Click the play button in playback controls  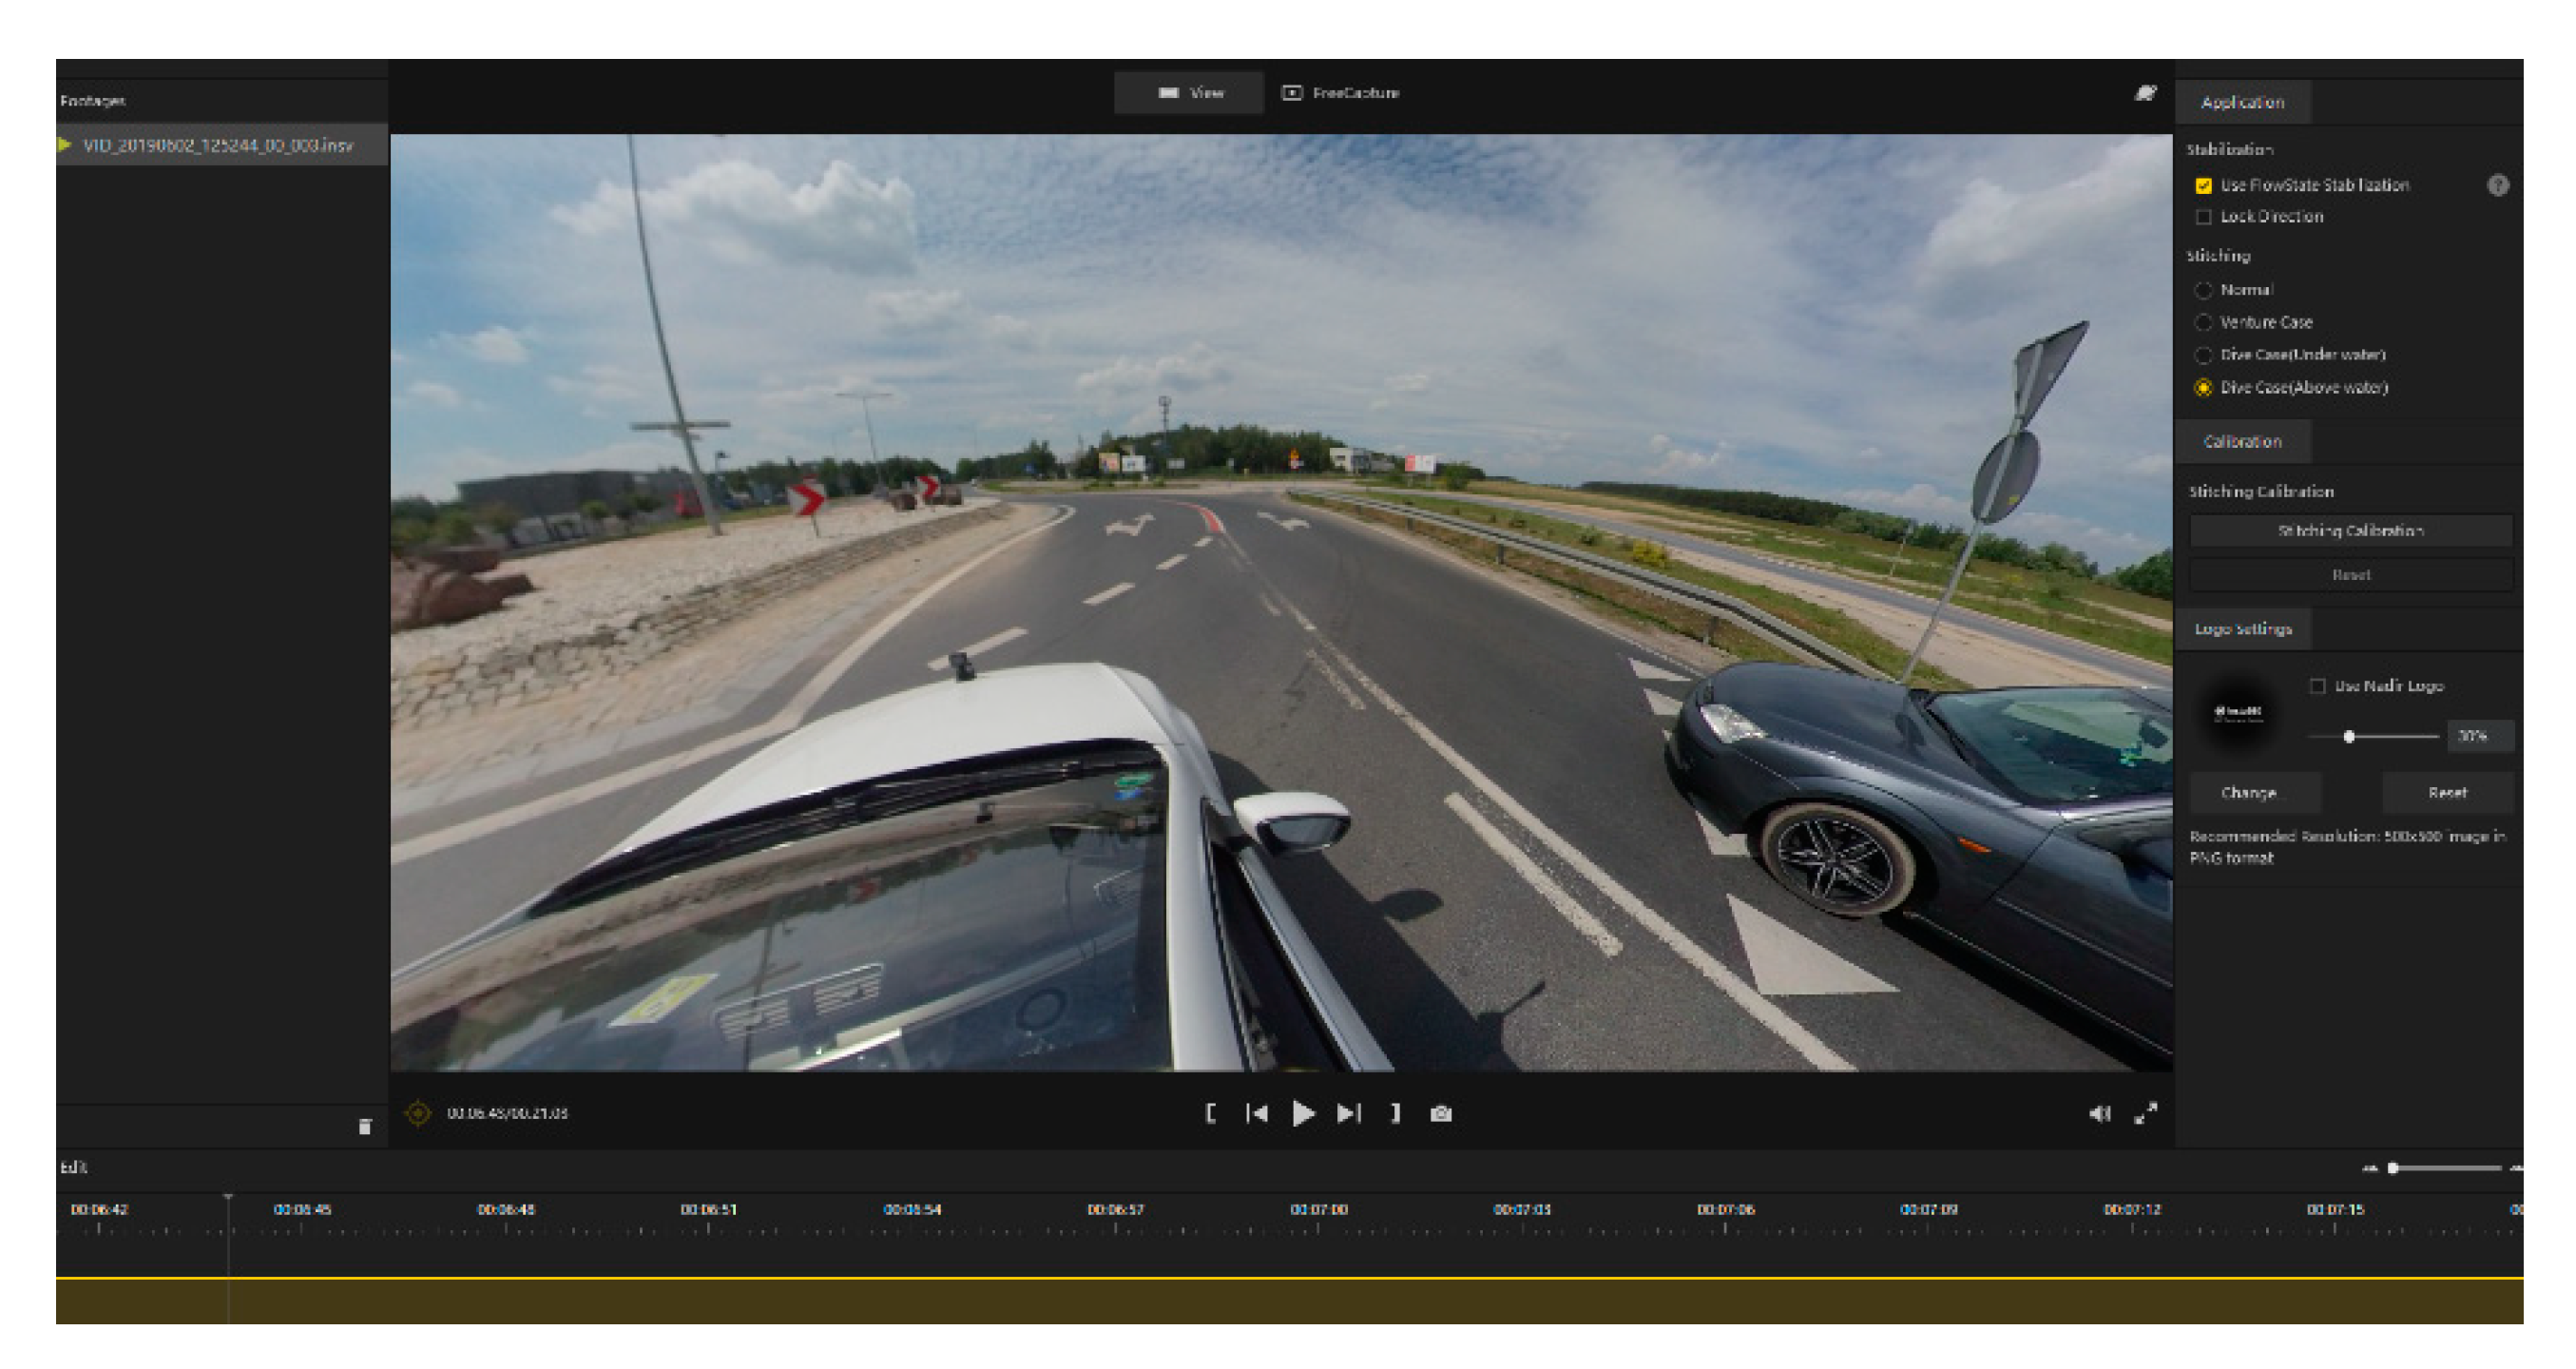coord(1302,1113)
